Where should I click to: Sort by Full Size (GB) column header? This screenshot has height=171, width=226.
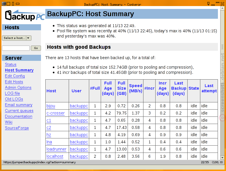coord(122,88)
